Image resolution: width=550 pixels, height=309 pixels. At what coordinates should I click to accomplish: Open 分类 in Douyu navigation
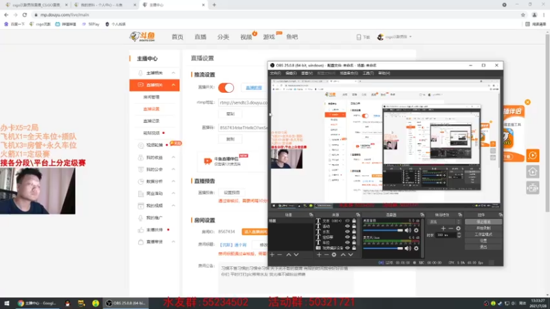point(223,37)
